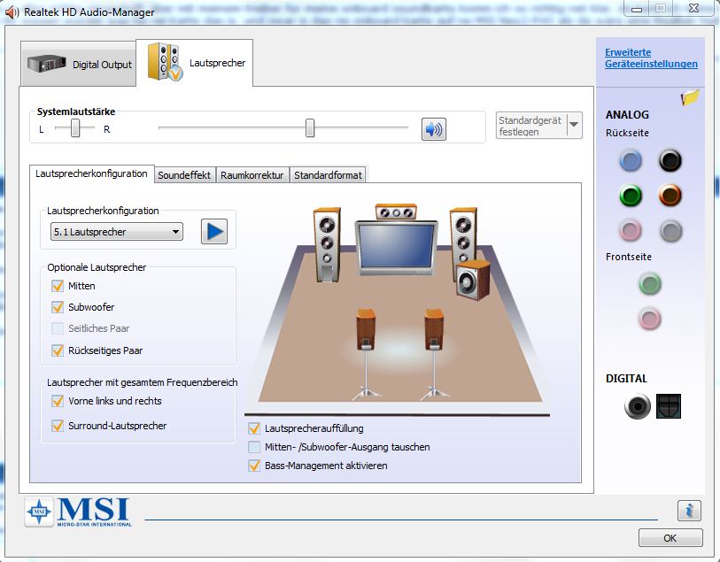The height and width of the screenshot is (562, 720).
Task: Click the MSI logo
Action: click(x=79, y=512)
